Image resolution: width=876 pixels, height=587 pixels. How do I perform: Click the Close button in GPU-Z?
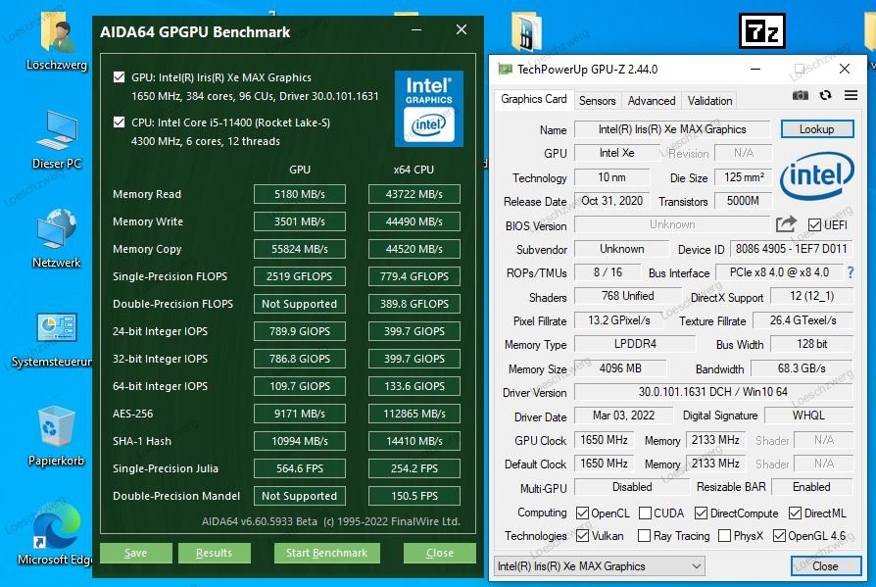pos(825,565)
